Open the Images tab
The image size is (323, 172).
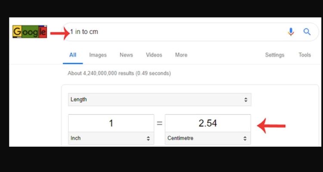coord(98,55)
